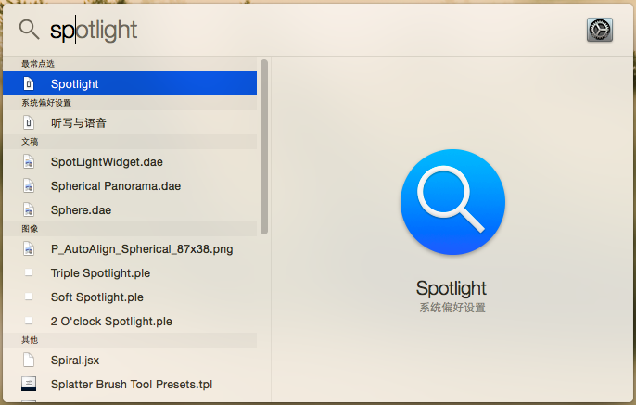
Task: Select 2 O'clock Spotlight.ple result
Action: click(x=130, y=321)
